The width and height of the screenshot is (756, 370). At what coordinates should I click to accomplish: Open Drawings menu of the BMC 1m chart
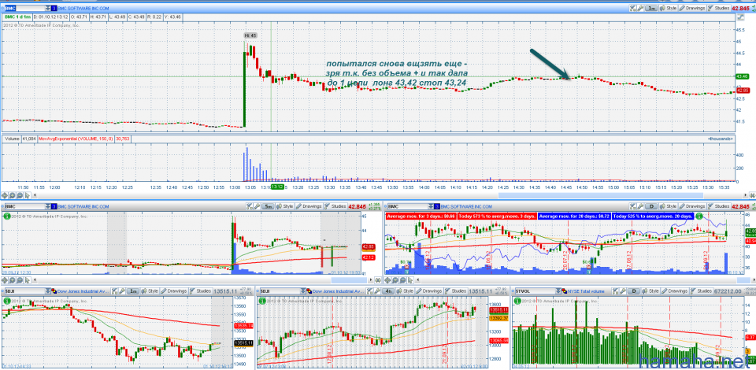point(692,8)
